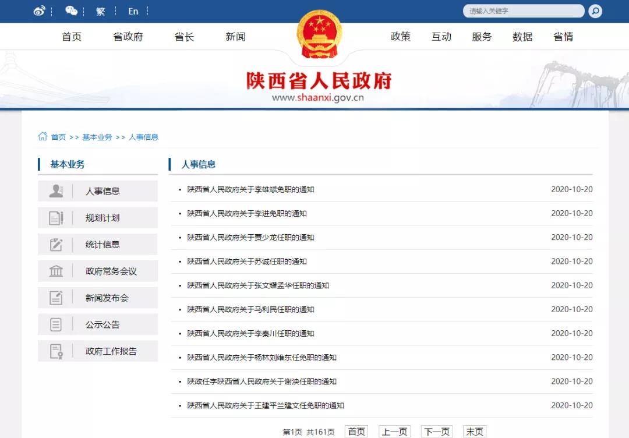
Task: Open 数据 navigation item
Action: [522, 37]
